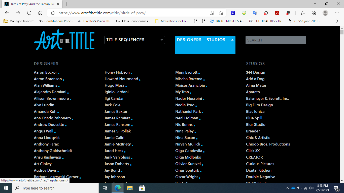This screenshot has height=193, width=344.
Task: Open the Constitutional Princ... bookmark
Action: click(x=56, y=21)
